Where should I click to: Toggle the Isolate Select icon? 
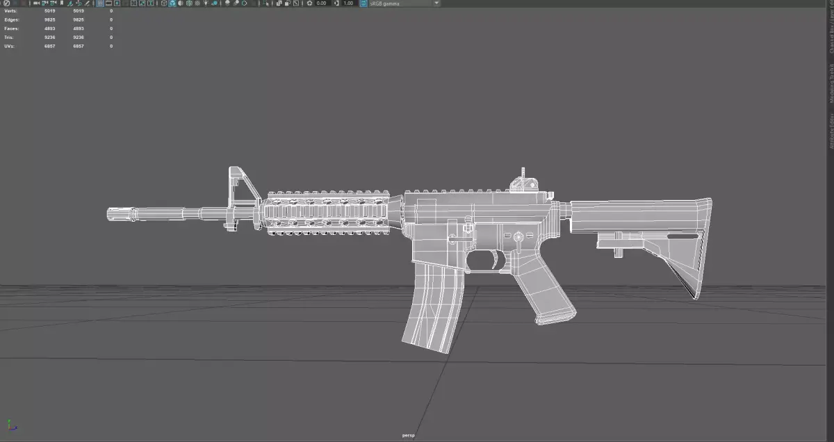click(264, 3)
